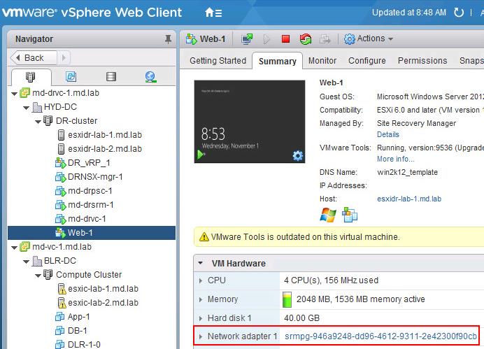Launch remote console toolbar icon
484x349 pixels.
click(x=247, y=39)
